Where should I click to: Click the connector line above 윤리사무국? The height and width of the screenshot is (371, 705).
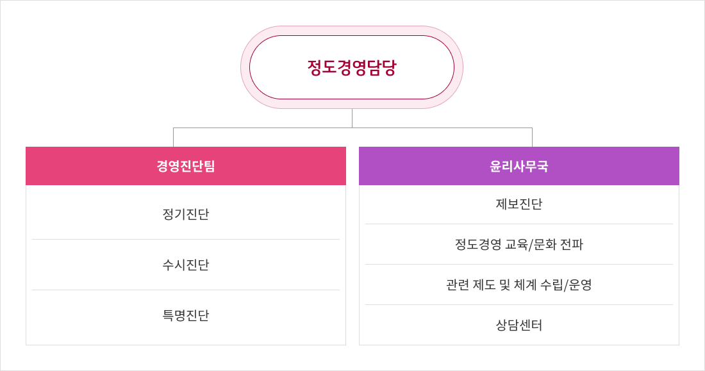point(533,137)
